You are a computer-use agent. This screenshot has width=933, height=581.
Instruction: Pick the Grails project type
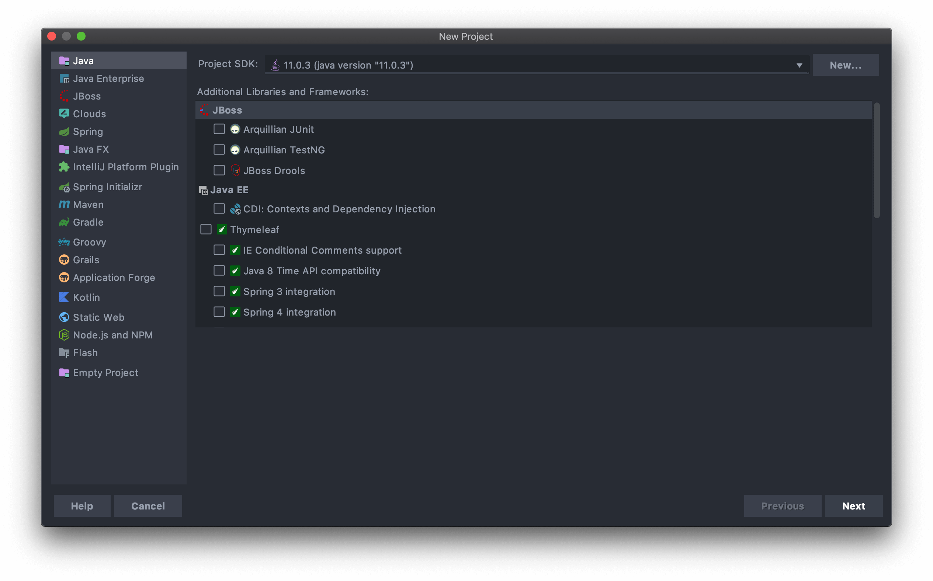pos(119,260)
